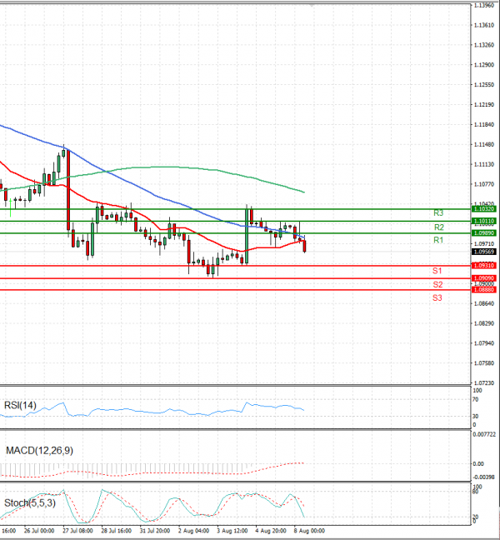The width and height of the screenshot is (500, 540).
Task: Select the 1.10320 green price tag
Action: (484, 209)
